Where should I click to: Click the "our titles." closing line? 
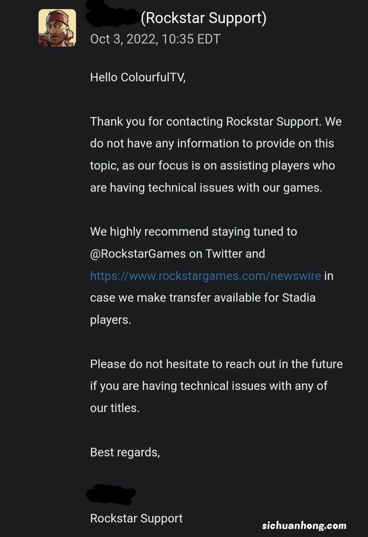pyautogui.click(x=114, y=408)
